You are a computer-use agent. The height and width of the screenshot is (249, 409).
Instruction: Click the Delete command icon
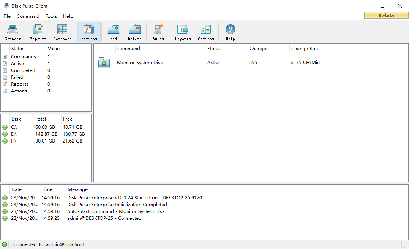(x=134, y=30)
